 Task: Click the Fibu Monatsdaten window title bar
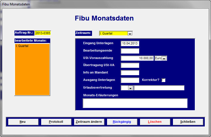(106, 4)
